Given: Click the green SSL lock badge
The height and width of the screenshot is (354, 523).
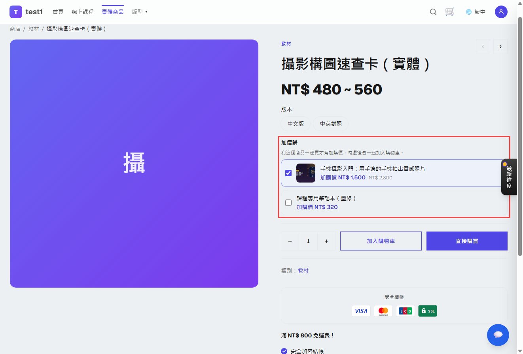Looking at the screenshot, I should (428, 311).
